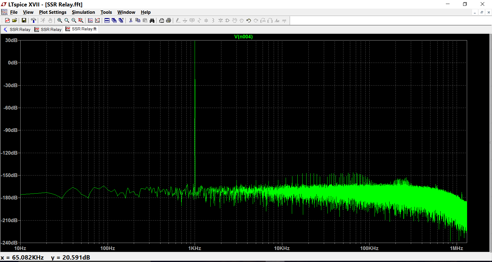Click the Drag hand icon
Viewport: 492px width, 262px height.
pos(242,21)
